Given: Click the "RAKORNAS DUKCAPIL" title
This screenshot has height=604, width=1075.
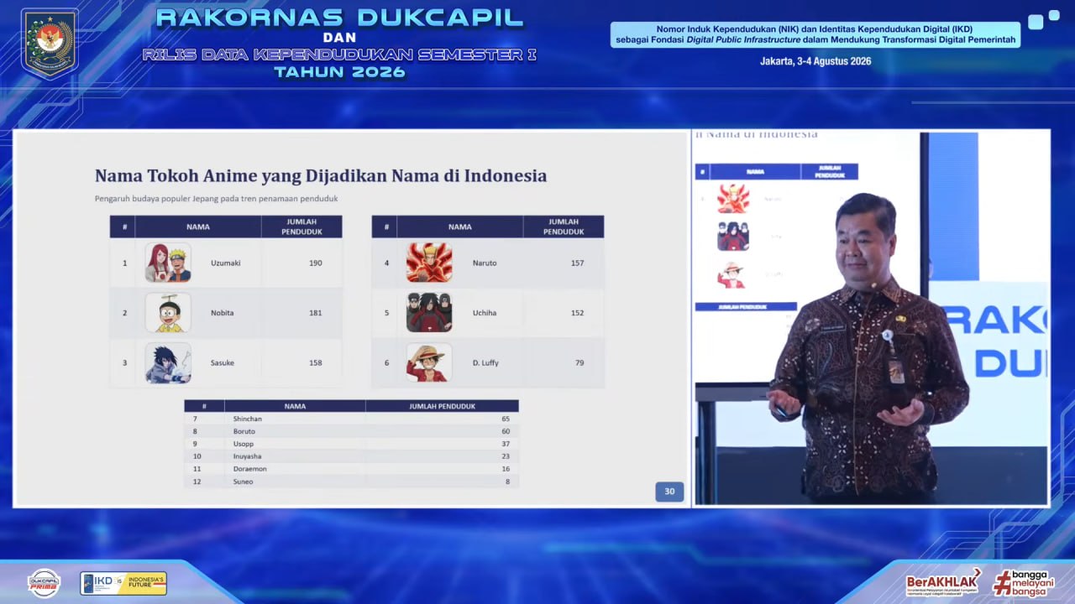Looking at the screenshot, I should click(x=339, y=18).
